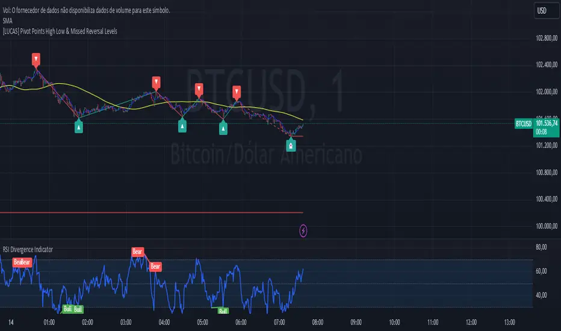Click 01:00 on the time axis

pyautogui.click(x=49, y=323)
